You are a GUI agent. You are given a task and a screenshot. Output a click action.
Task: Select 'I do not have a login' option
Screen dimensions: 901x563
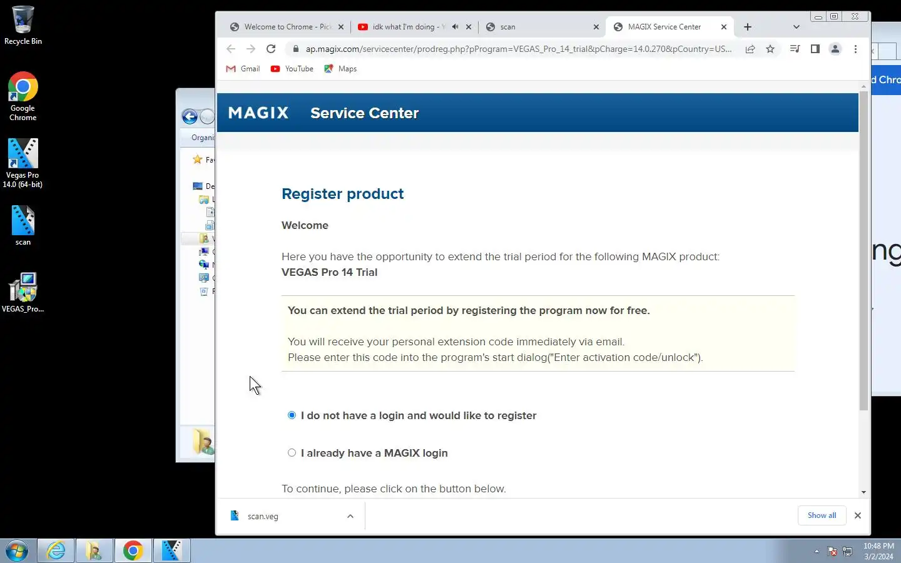292,415
